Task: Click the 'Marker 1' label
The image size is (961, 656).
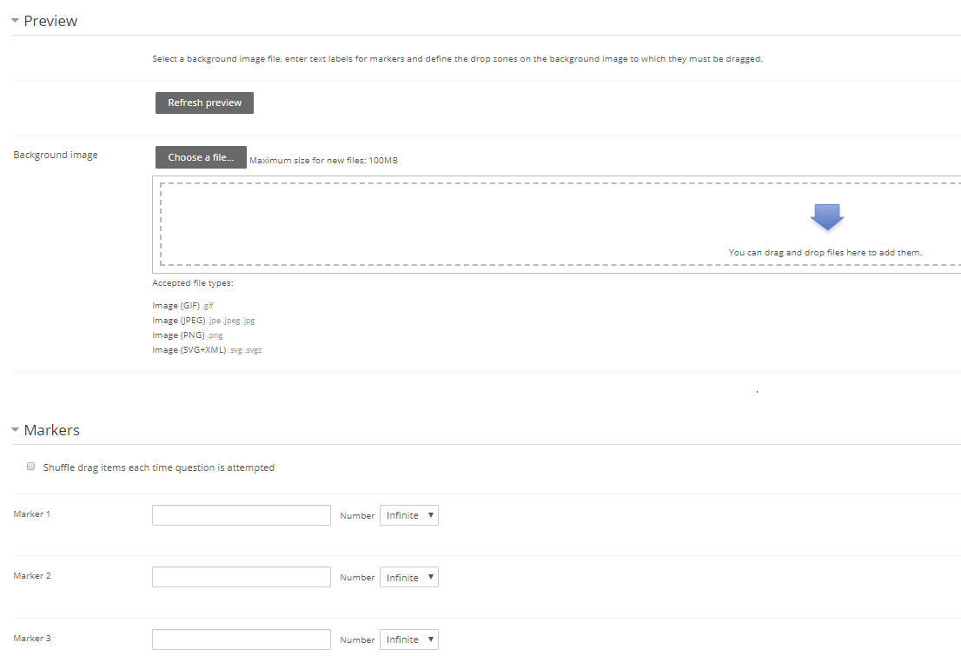Action: (32, 514)
